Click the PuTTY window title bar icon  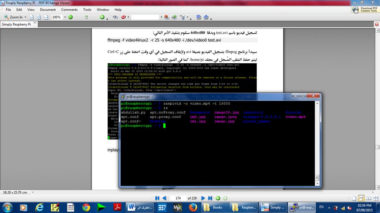coord(123,97)
